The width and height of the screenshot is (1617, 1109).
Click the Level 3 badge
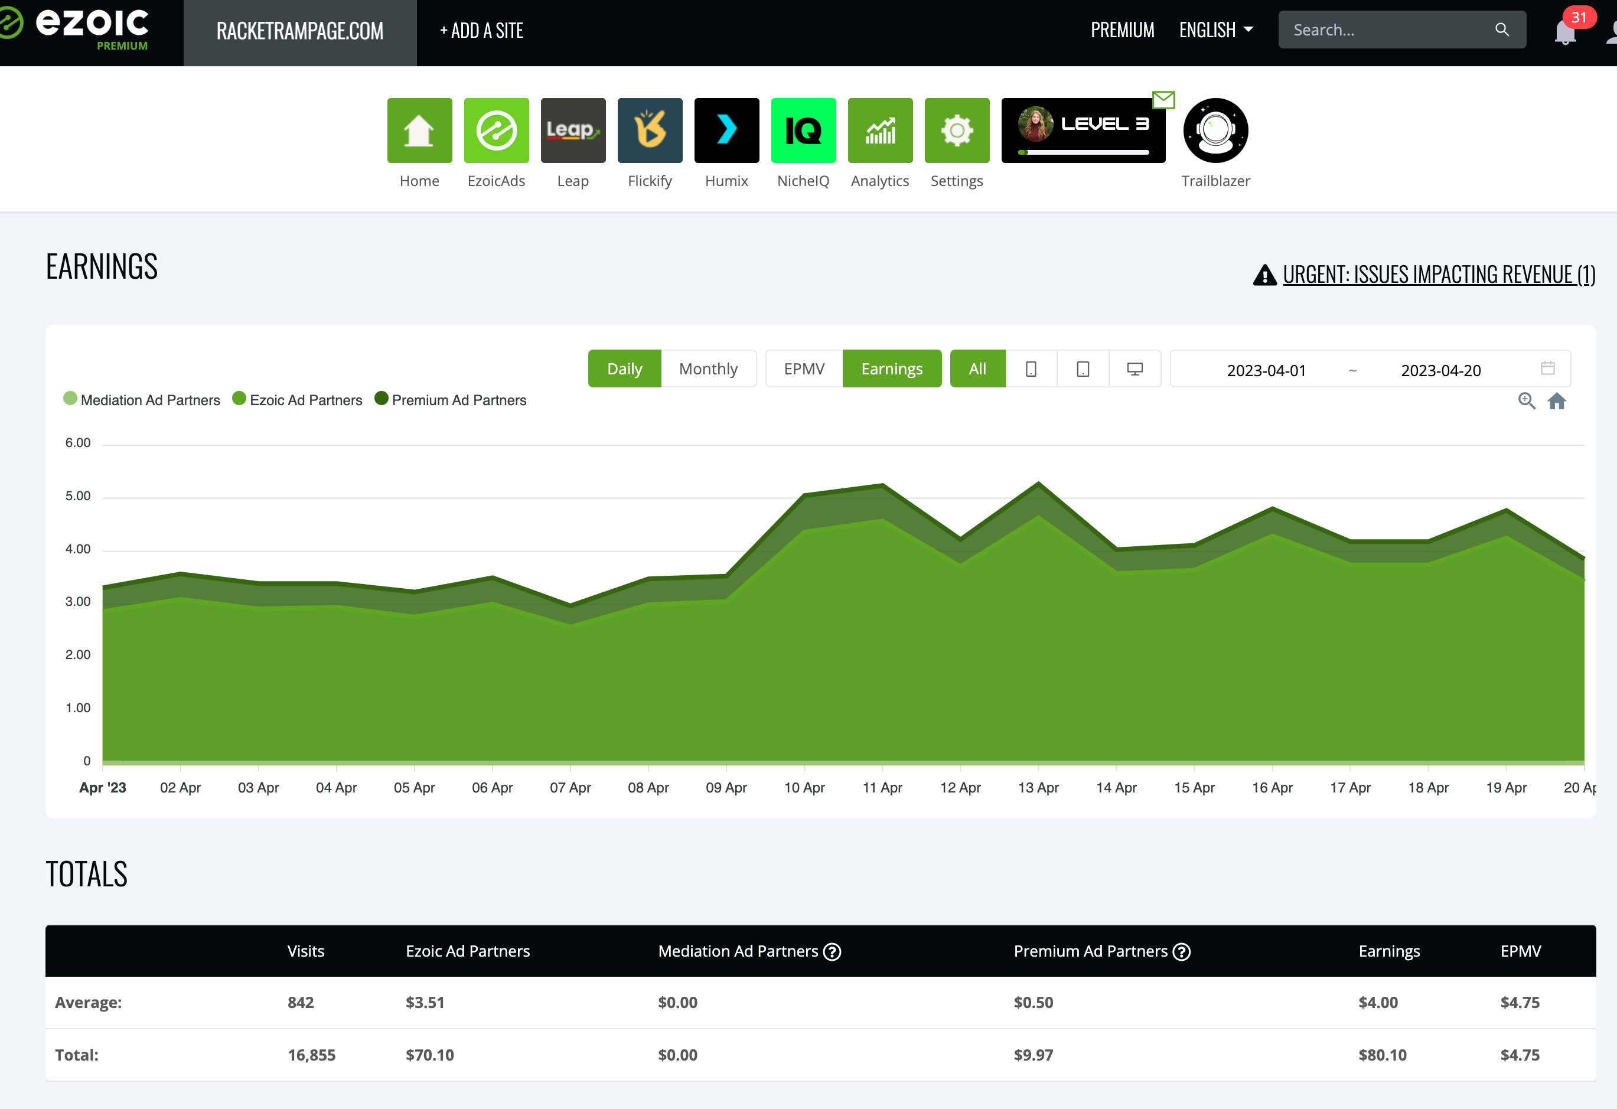[x=1083, y=130]
